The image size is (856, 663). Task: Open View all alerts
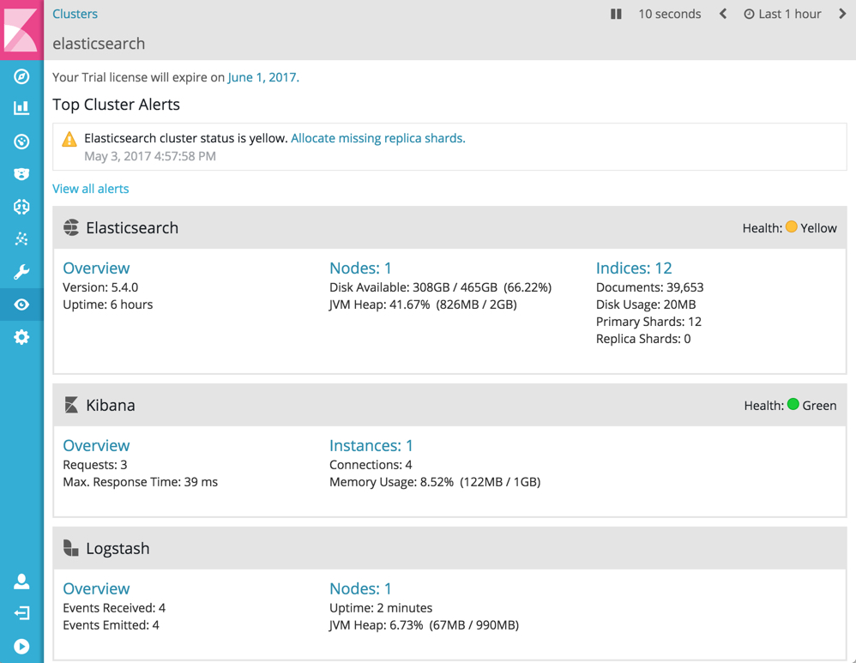click(x=90, y=189)
